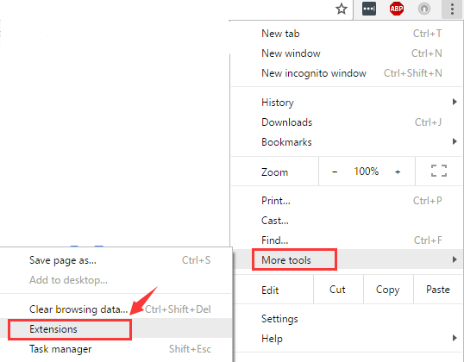The width and height of the screenshot is (464, 362).
Task: Decrease zoom with the minus button
Action: click(335, 172)
